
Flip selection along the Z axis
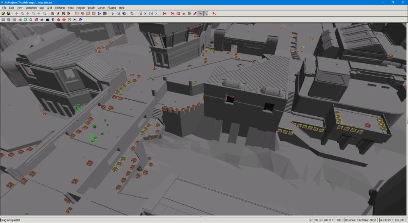click(x=39, y=14)
